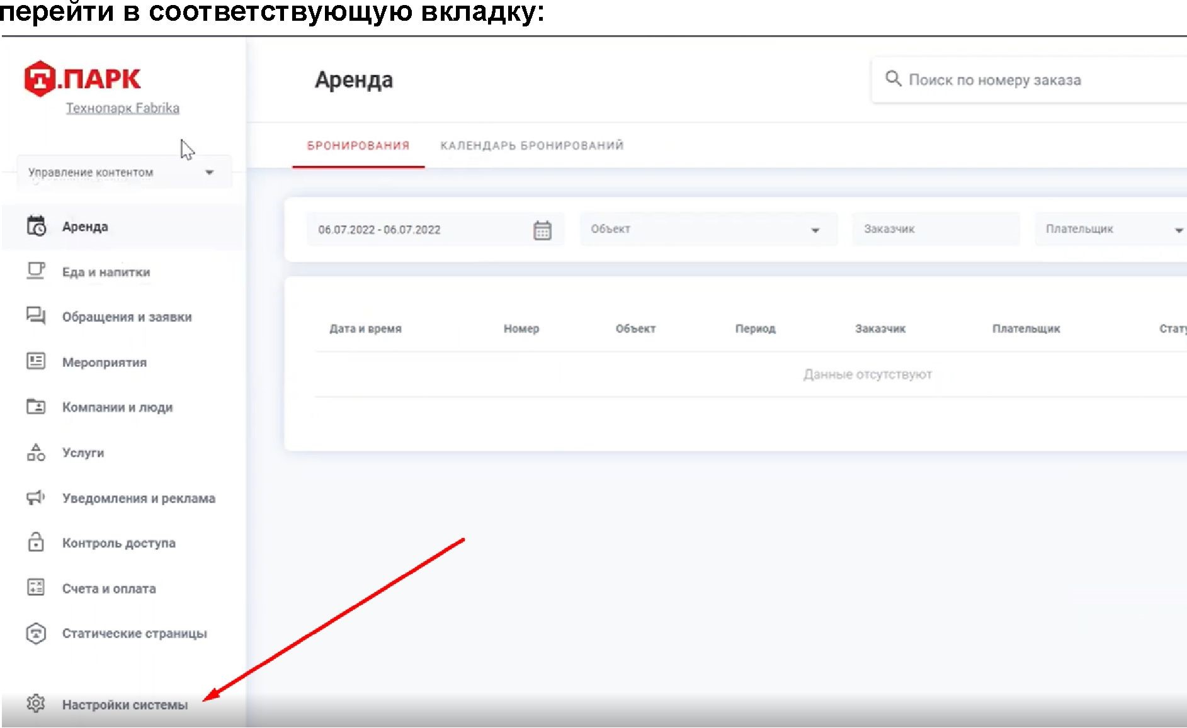
Task: Click the order number search field
Action: click(x=1033, y=81)
